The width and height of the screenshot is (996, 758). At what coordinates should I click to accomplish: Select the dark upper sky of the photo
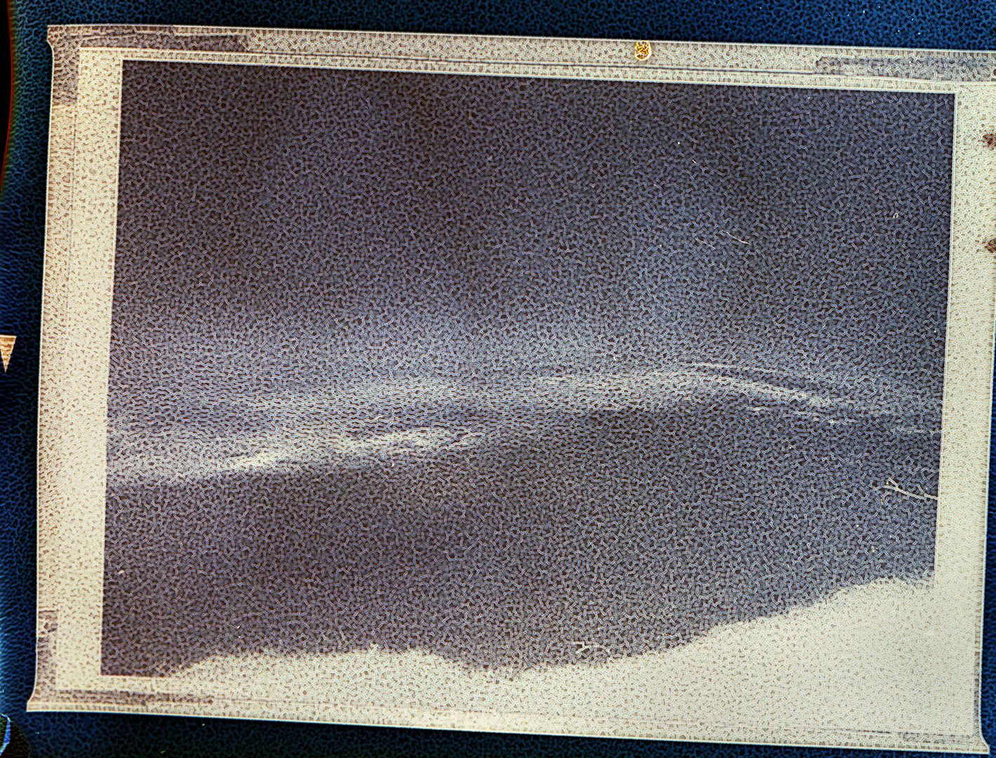pos(491,175)
